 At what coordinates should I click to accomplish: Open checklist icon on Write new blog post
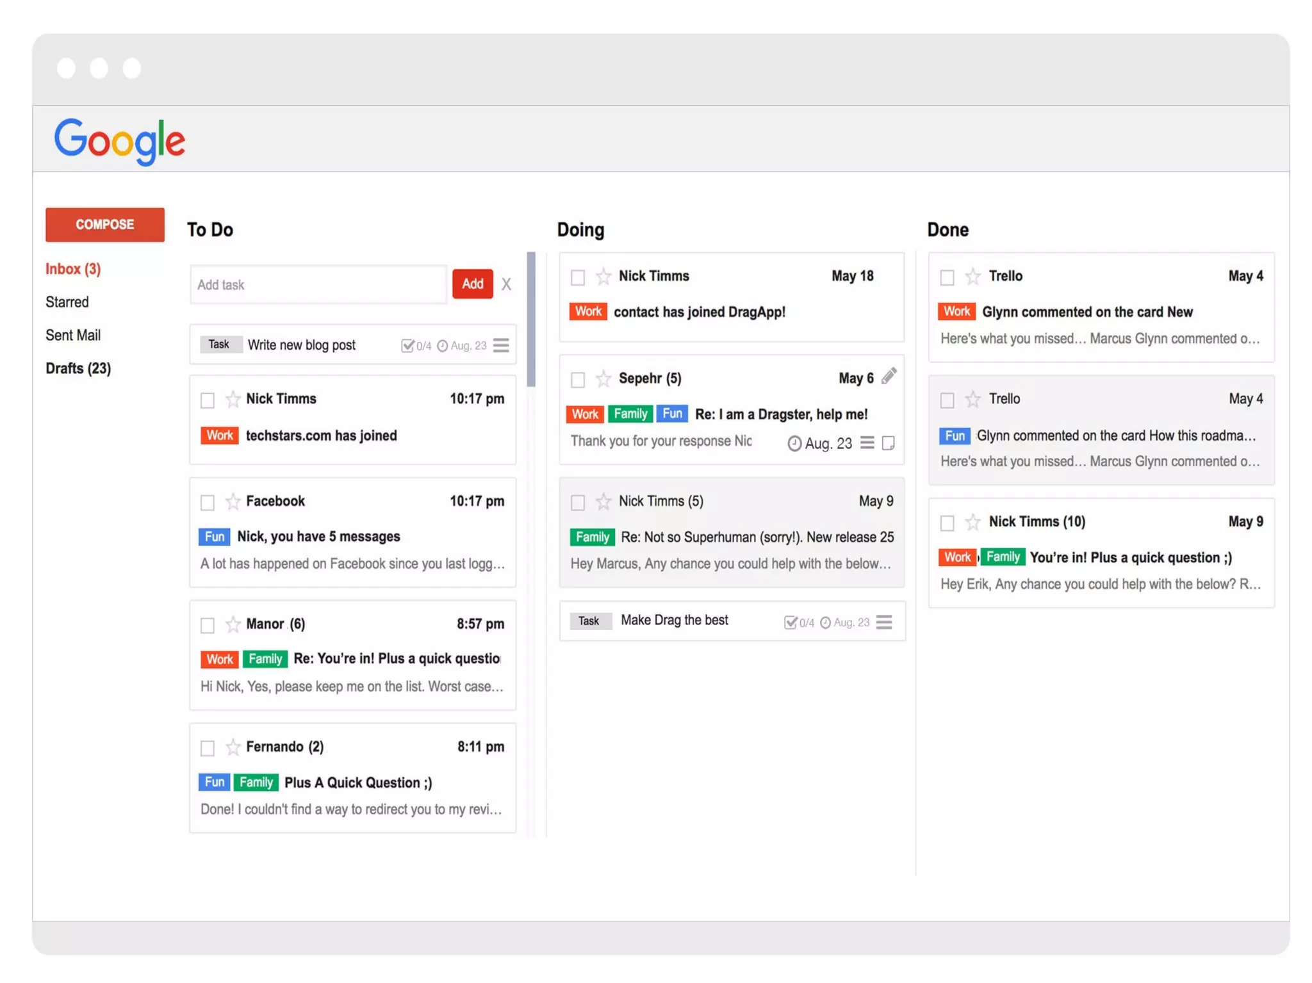(x=407, y=346)
